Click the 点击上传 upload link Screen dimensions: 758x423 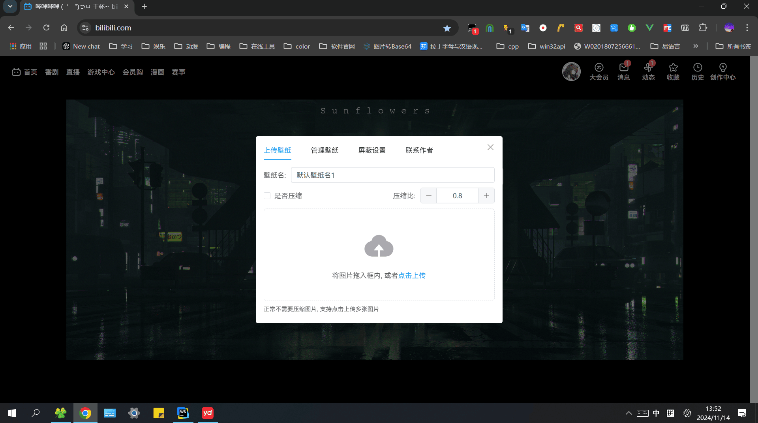coord(412,276)
